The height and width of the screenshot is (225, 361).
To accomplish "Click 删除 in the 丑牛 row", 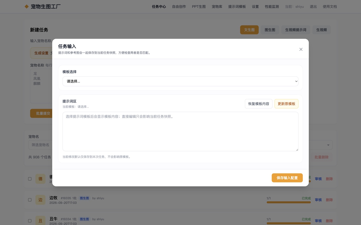I will coord(329,221).
